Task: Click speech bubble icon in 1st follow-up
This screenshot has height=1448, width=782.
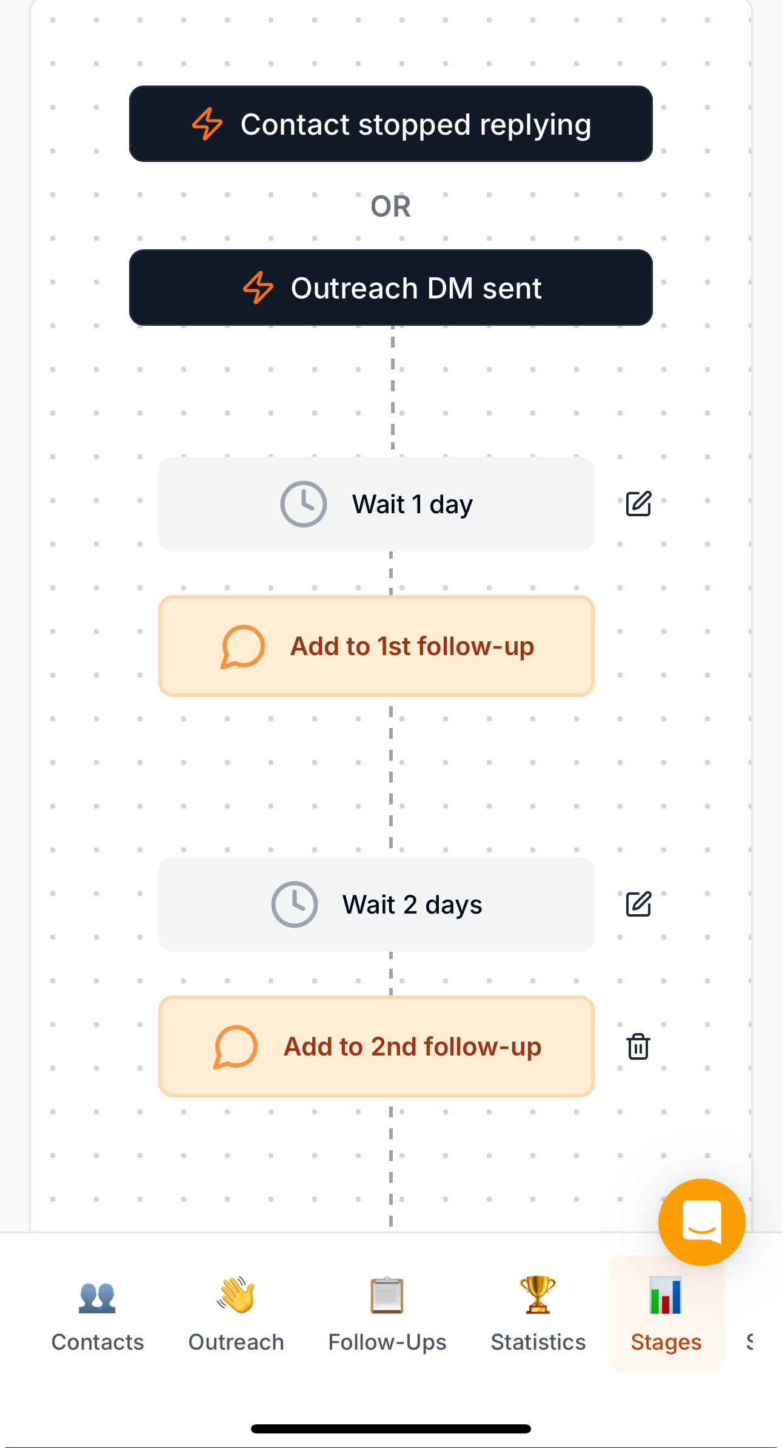Action: click(243, 647)
